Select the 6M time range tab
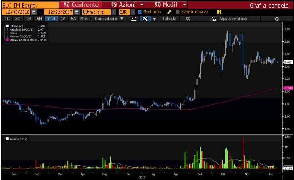The width and height of the screenshot is (294, 180). [x=39, y=19]
